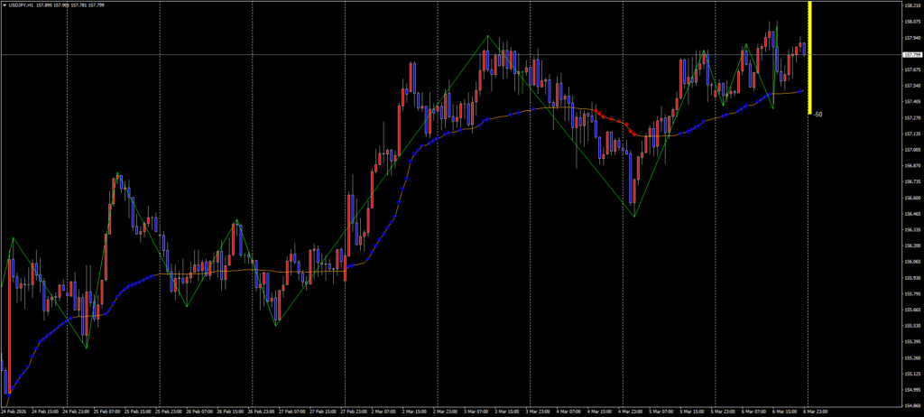Screen dimensions: 924x417
Task: Click the zigzag low point at 4 Mar
Action: point(634,217)
